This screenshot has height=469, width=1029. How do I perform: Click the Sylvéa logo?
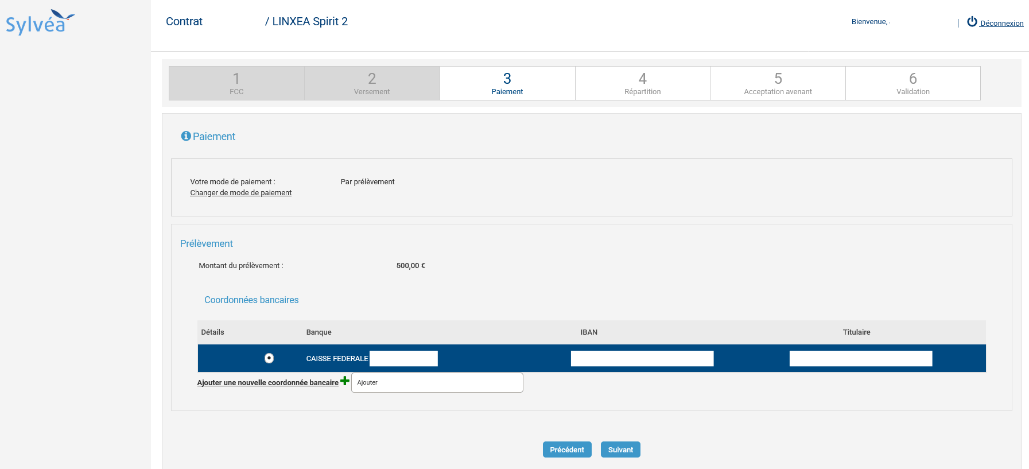click(x=40, y=23)
